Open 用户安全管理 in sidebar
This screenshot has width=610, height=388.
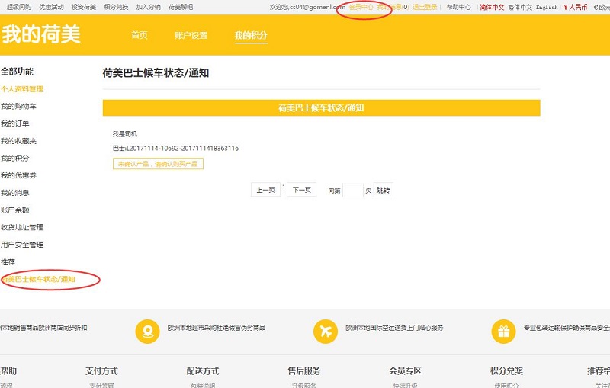tap(22, 245)
